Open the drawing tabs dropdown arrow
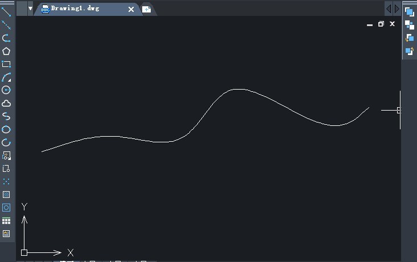The width and height of the screenshot is (417, 262). 30,9
